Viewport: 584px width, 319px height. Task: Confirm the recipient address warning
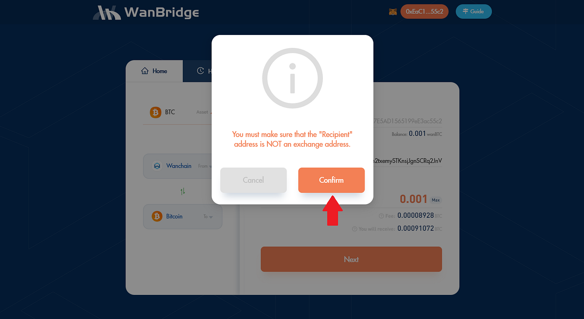click(x=331, y=180)
